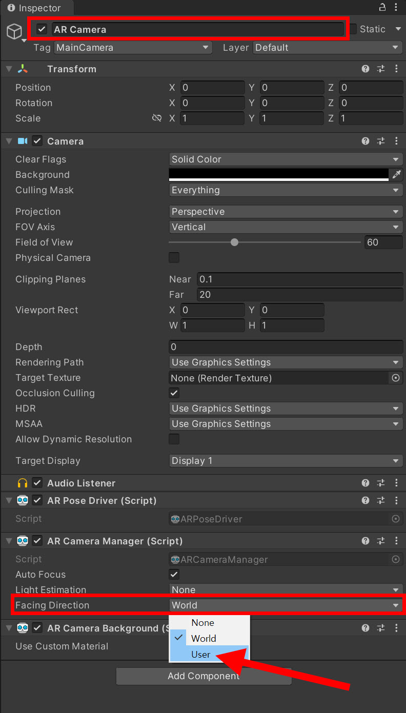This screenshot has width=406, height=713.
Task: Disable the AR Pose Driver component checkbox
Action: coord(37,500)
